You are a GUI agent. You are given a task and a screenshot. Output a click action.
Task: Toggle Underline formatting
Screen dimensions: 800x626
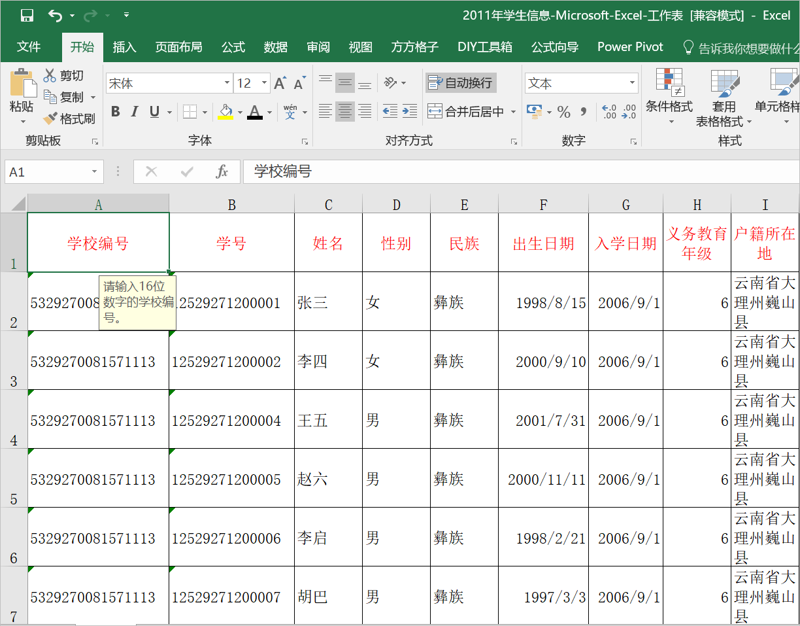tap(154, 112)
